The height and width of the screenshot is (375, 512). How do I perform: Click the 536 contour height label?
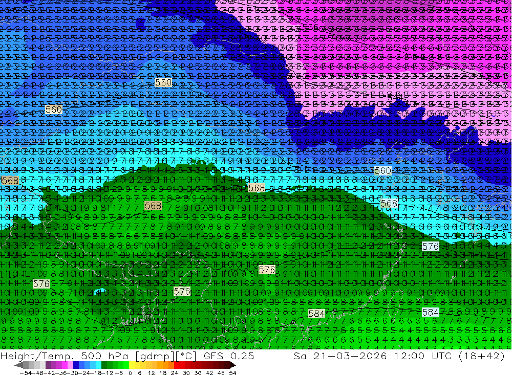pos(310,27)
